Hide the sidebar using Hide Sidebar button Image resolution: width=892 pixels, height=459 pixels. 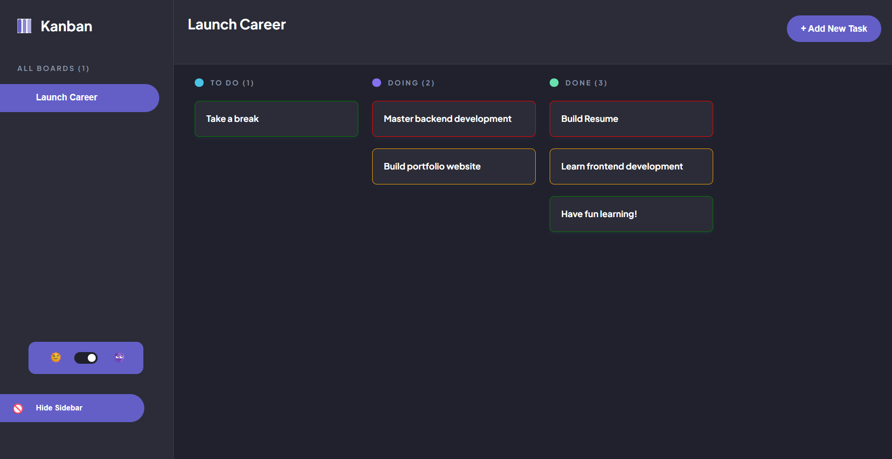[x=59, y=408]
